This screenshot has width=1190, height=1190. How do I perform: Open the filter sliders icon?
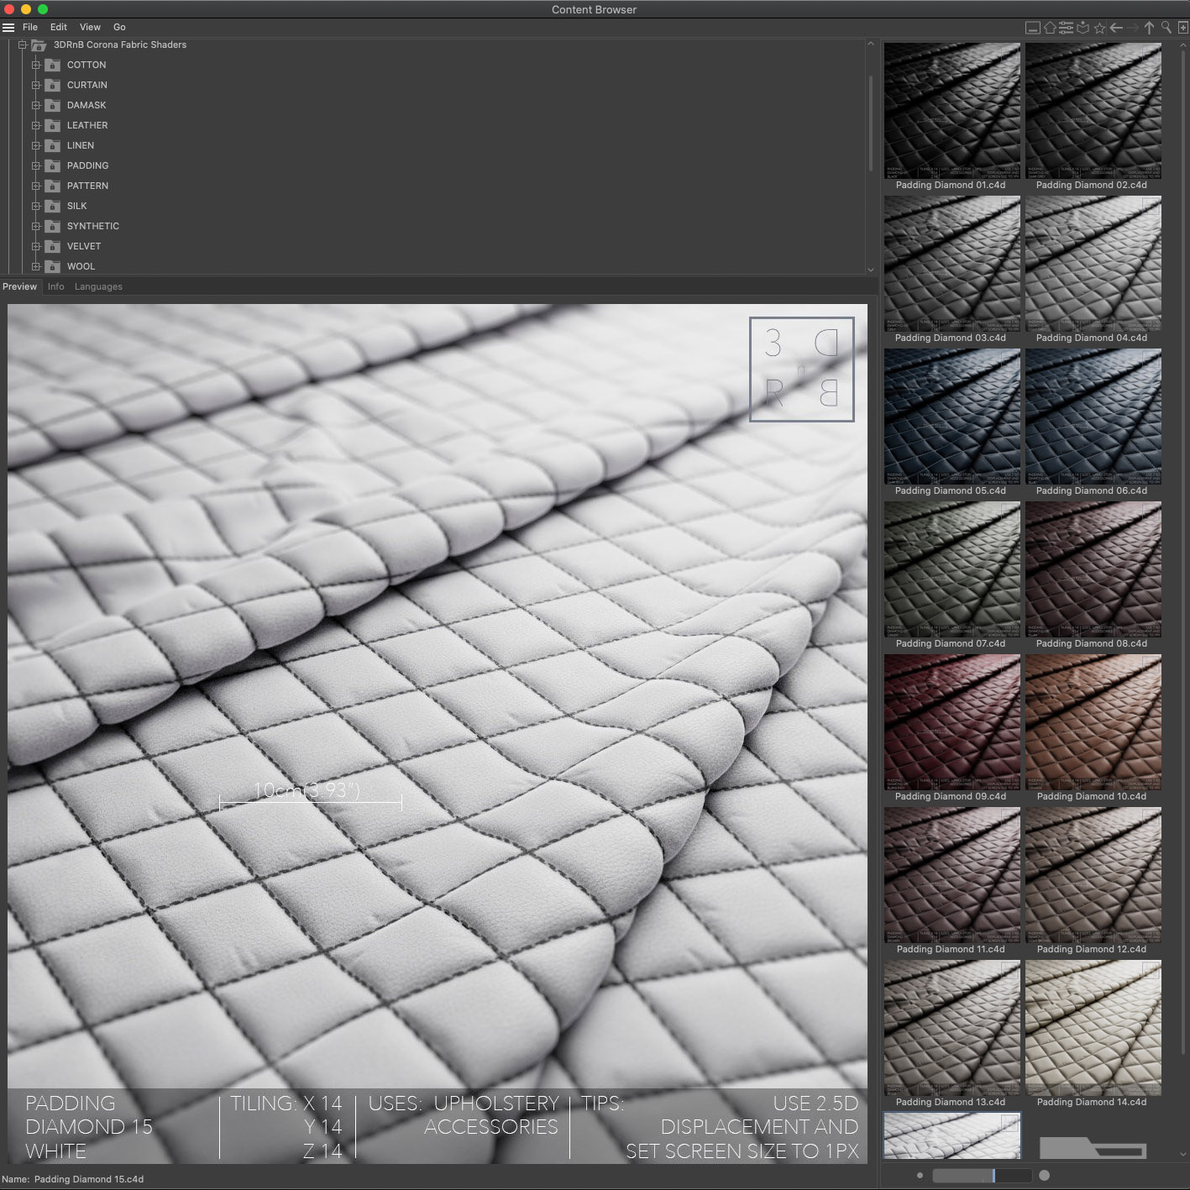[x=1066, y=28]
